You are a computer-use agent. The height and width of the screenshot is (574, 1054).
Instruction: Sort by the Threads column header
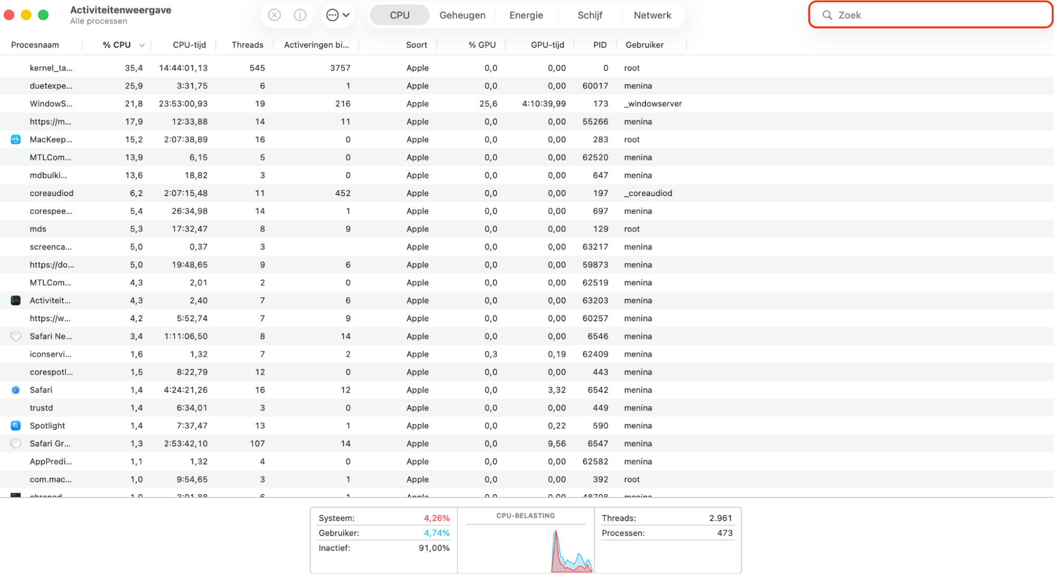click(247, 45)
